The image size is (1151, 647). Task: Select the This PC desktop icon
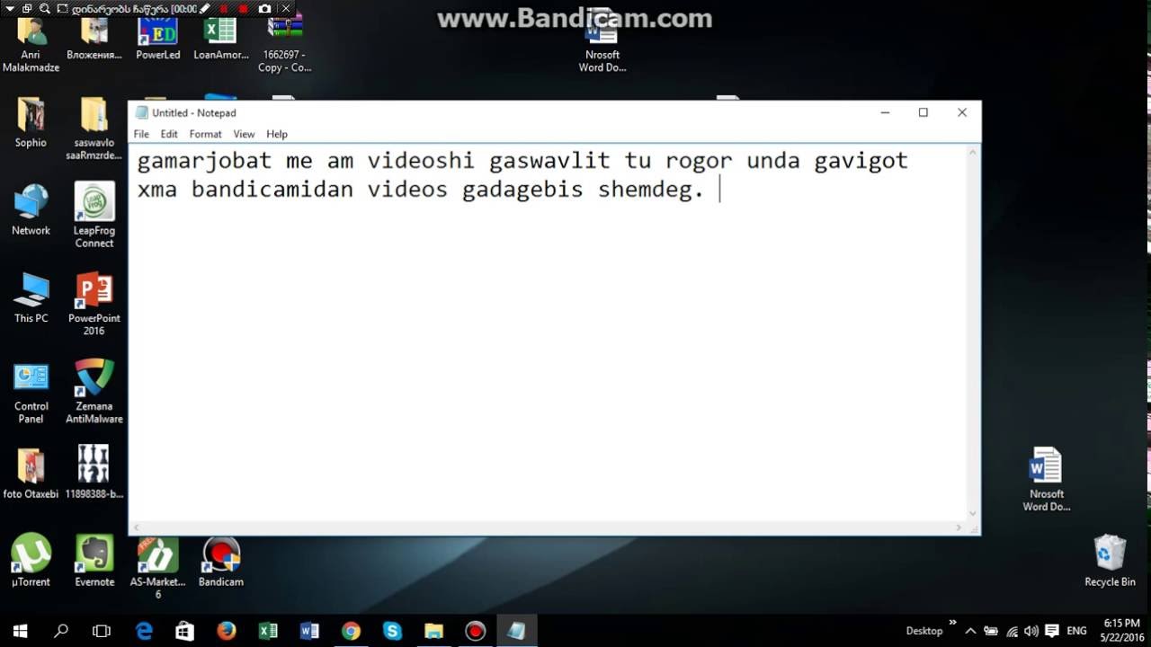point(31,298)
